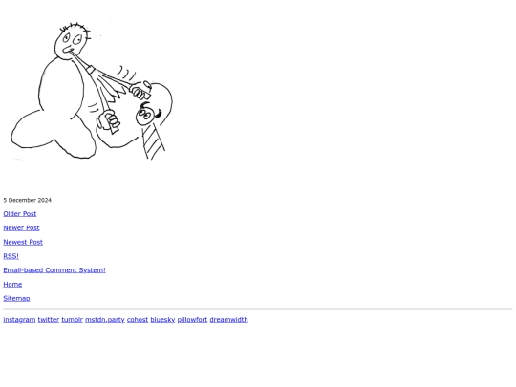Open the dreamwidth link

coord(228,320)
